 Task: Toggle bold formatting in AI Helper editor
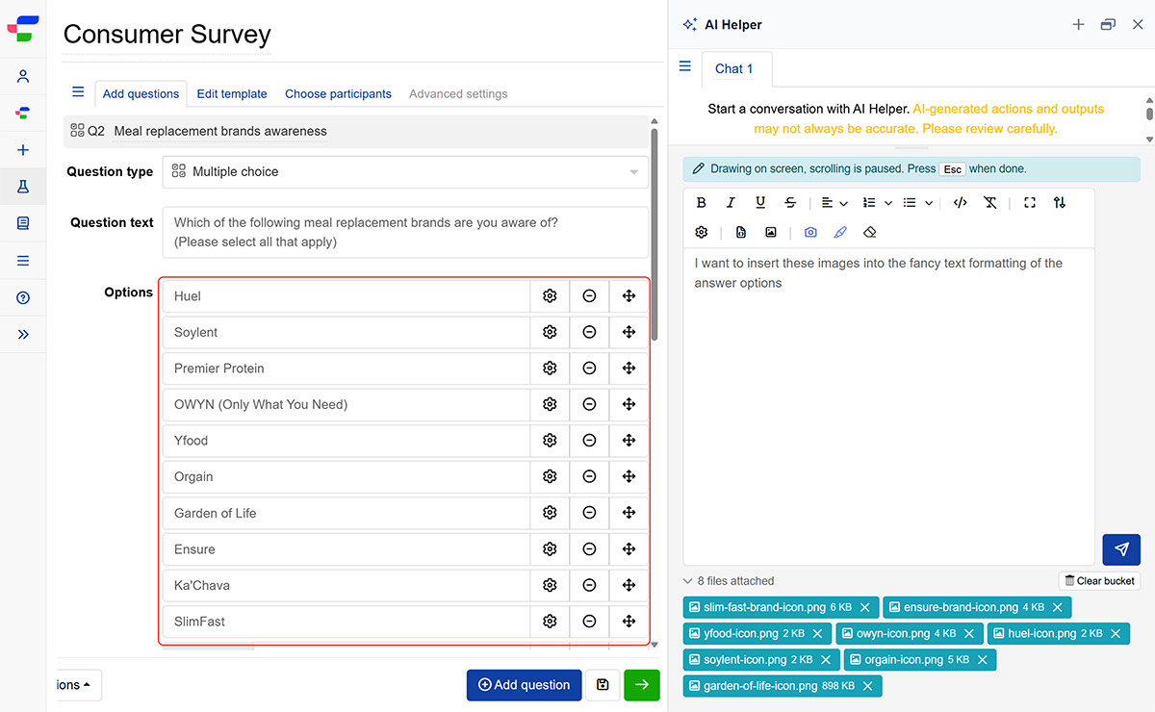(702, 203)
